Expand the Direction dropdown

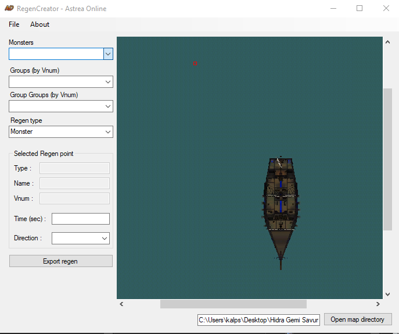(x=81, y=238)
